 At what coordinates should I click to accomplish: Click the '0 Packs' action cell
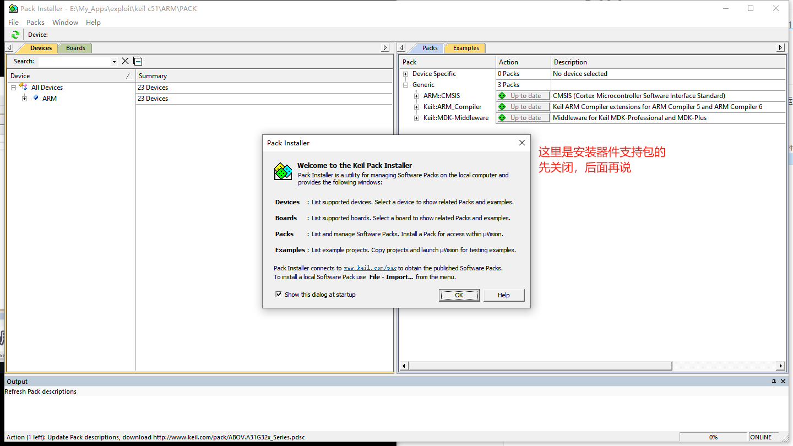point(523,74)
